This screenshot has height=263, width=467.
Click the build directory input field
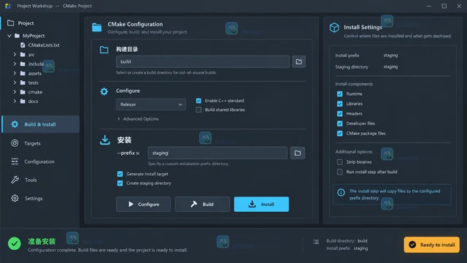[203, 61]
